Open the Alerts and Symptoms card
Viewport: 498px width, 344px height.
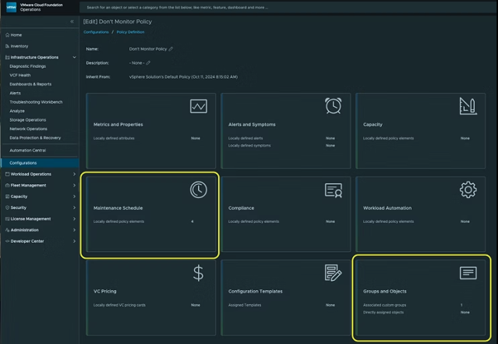click(x=286, y=131)
